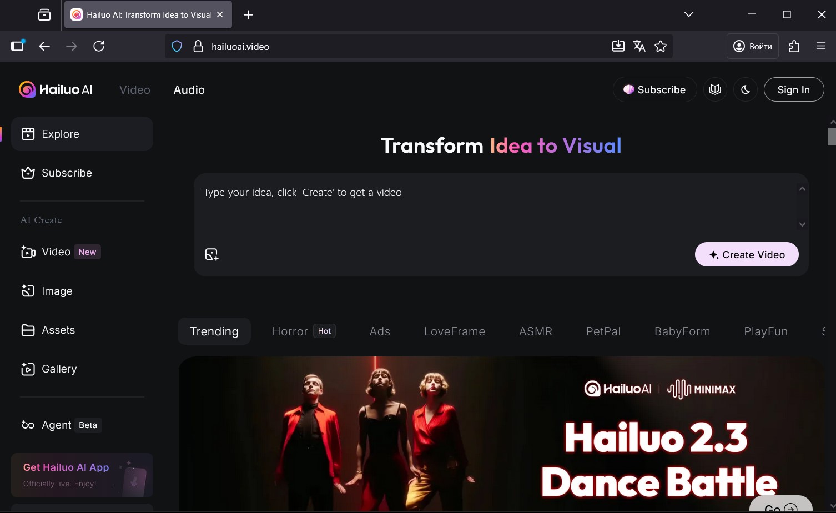Click the Sign In button
Viewport: 836px width, 513px height.
coord(793,89)
